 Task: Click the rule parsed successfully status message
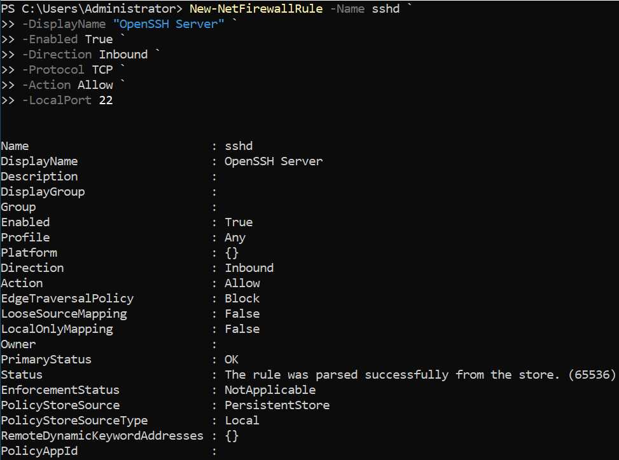pyautogui.click(x=420, y=374)
